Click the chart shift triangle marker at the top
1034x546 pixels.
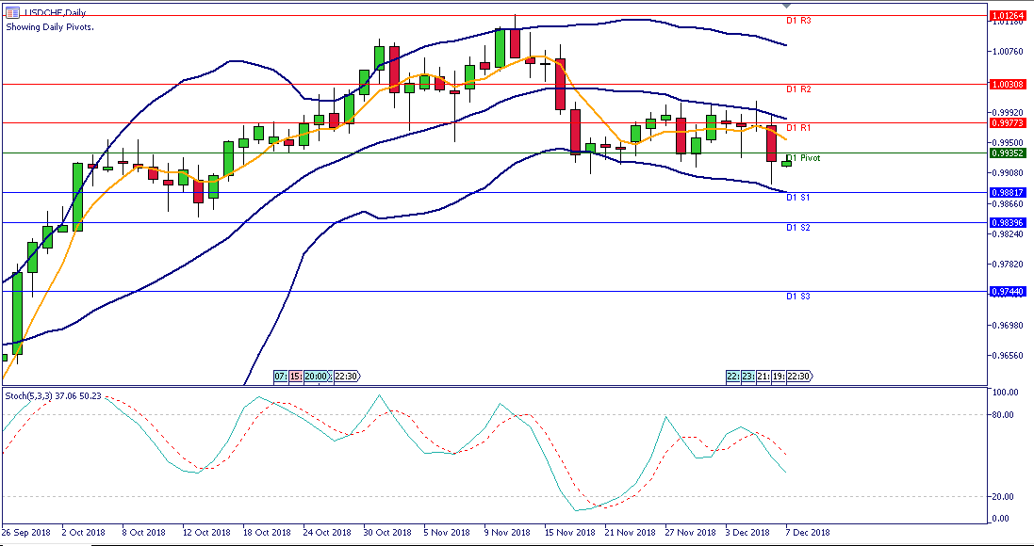tap(786, 6)
